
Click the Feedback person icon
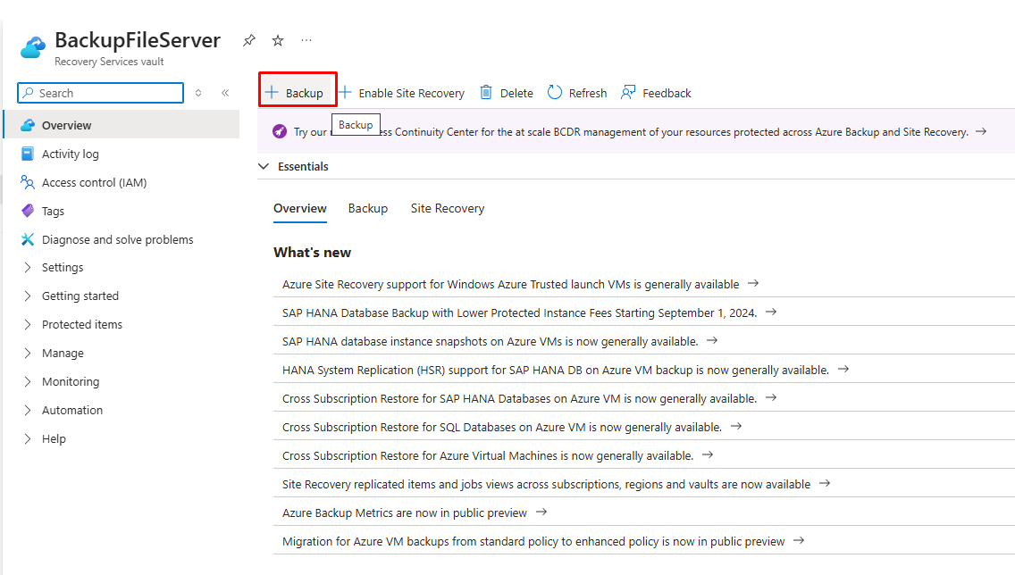tap(628, 93)
